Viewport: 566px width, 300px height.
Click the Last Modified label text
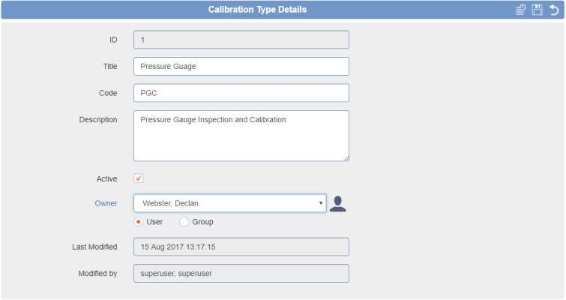coord(94,247)
